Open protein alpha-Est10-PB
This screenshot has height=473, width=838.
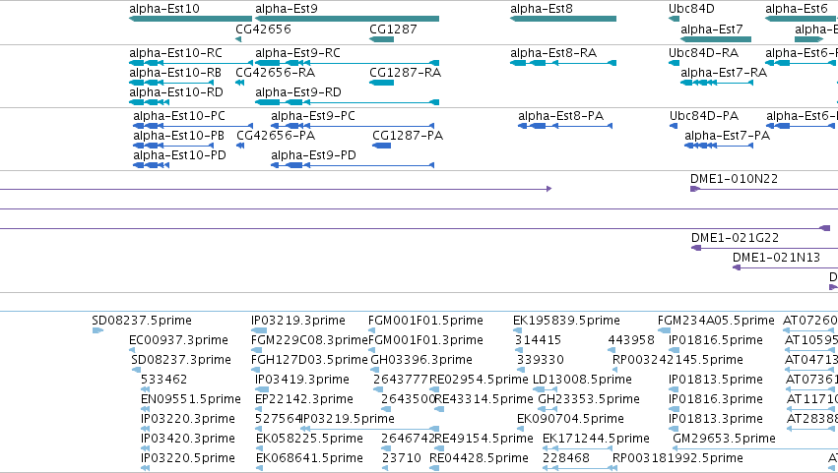point(173,146)
